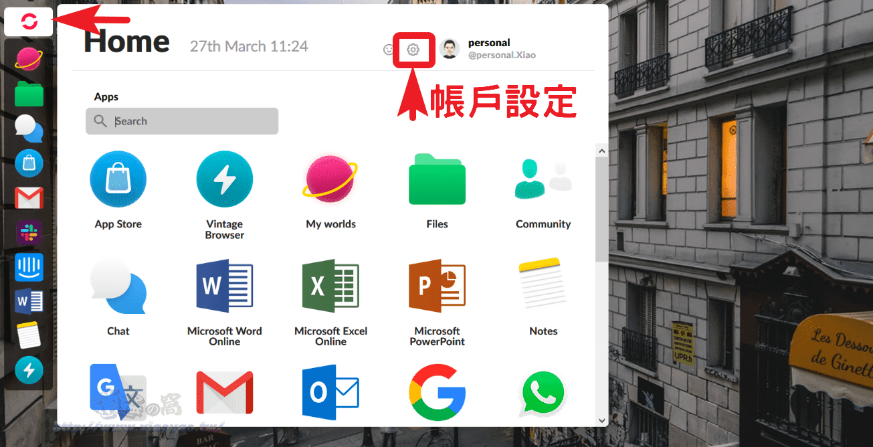Open Vintage Browser bolt icon in sidebar
Viewport: 873px width, 447px height.
click(x=29, y=370)
